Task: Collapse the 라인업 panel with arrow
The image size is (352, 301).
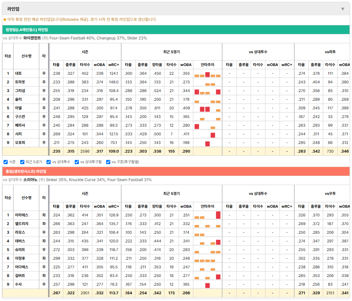Action: pyautogui.click(x=343, y=9)
